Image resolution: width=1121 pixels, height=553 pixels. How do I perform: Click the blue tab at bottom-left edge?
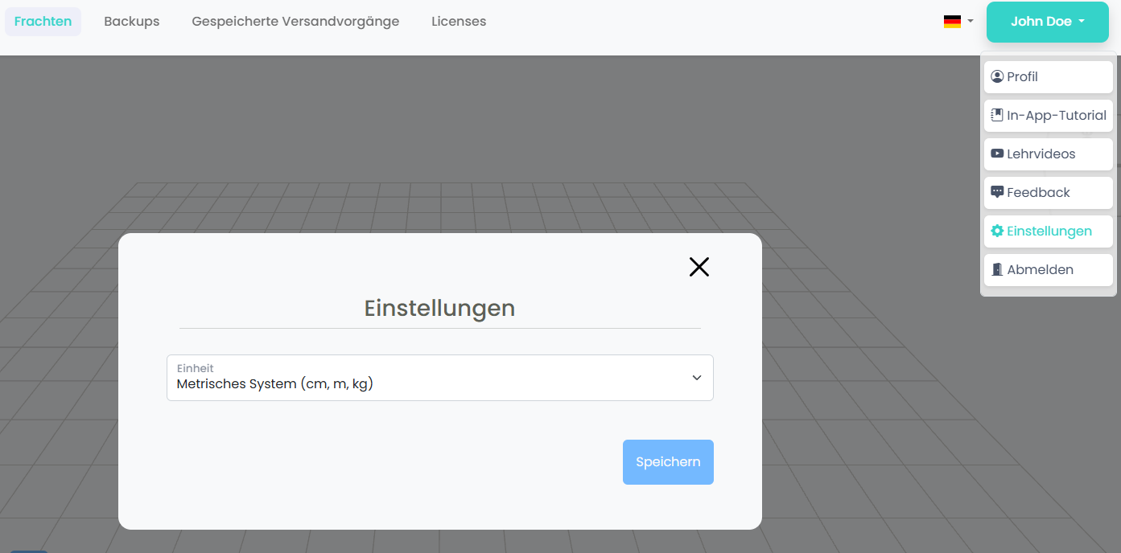[x=30, y=551]
